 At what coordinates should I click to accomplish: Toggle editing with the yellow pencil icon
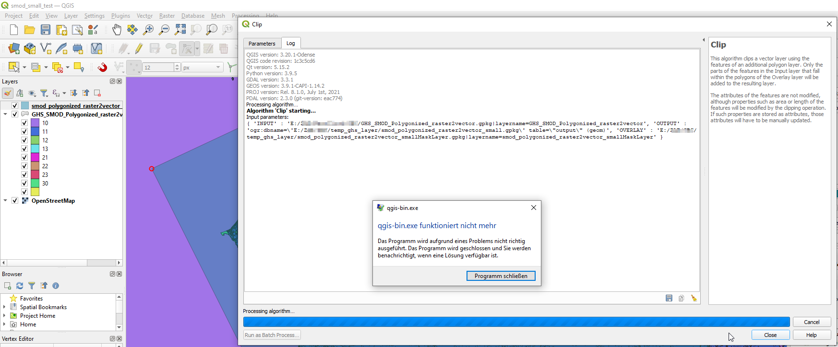click(139, 48)
